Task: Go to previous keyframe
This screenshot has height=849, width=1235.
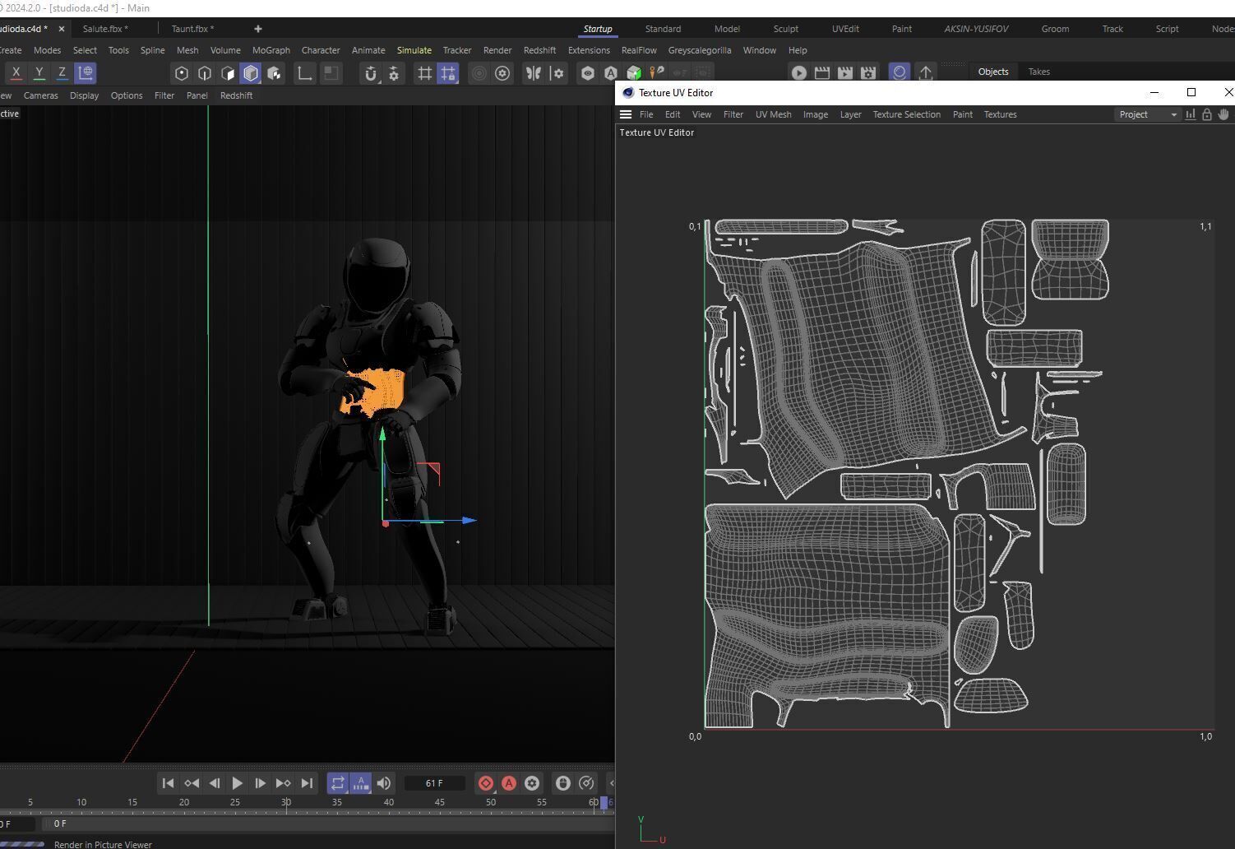Action: pos(192,783)
